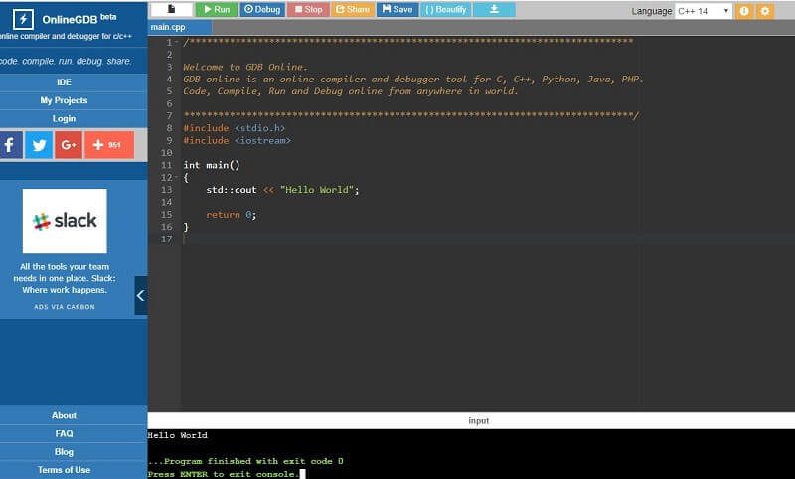Collapse the sidebar with the chevron arrow
Screen dimensions: 795x479
click(141, 295)
